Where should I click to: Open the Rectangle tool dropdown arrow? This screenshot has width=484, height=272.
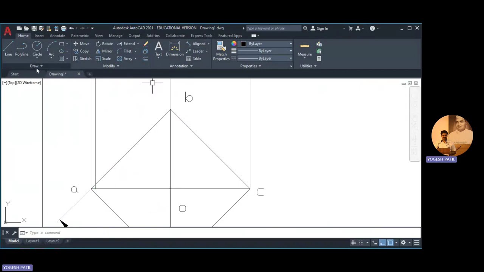tap(67, 44)
